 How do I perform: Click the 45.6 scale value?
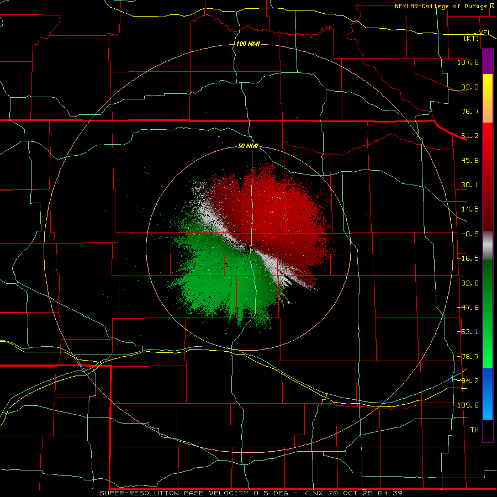[x=470, y=160]
